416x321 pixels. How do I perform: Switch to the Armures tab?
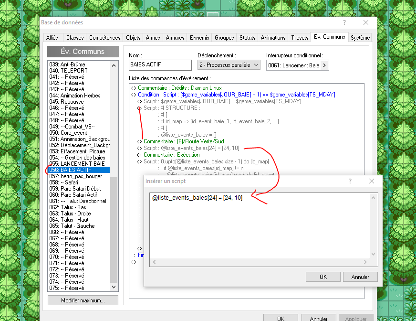tap(175, 38)
